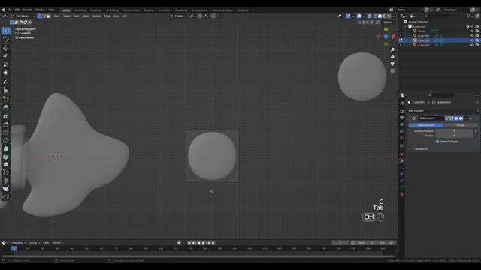Select the Rotate tool
The width and height of the screenshot is (481, 270).
pos(6,56)
